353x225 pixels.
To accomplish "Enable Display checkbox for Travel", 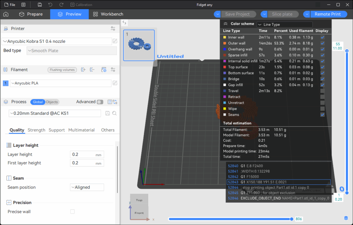I will tap(322, 91).
